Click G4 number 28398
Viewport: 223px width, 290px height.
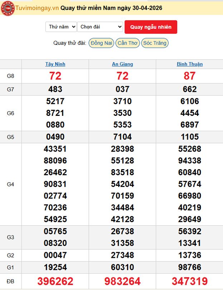(122, 149)
